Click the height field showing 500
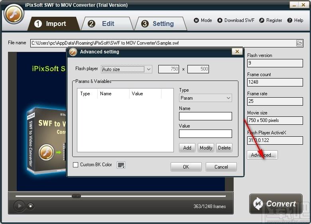 198,69
